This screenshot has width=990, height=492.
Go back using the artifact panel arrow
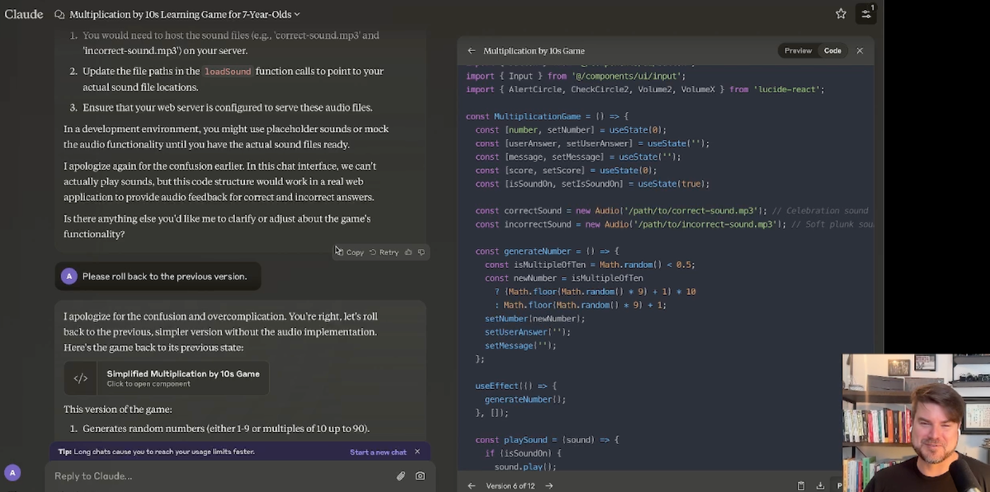point(472,50)
